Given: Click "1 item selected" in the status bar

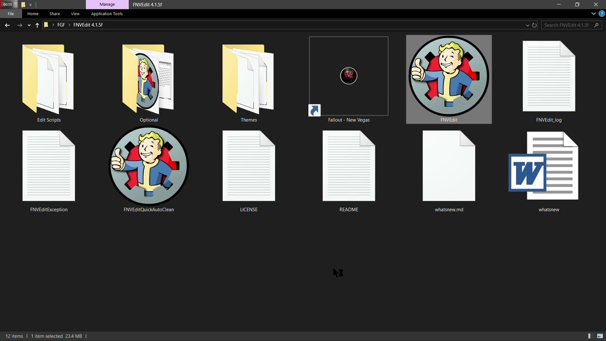Looking at the screenshot, I should (x=47, y=336).
